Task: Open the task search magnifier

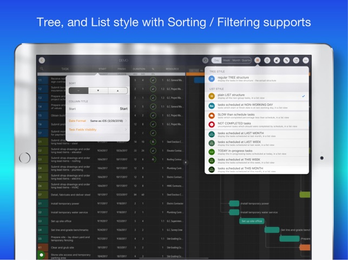Action: (x=42, y=69)
